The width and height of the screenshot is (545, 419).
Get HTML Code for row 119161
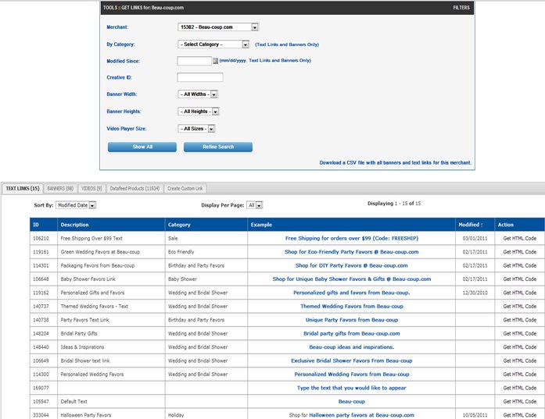click(520, 252)
